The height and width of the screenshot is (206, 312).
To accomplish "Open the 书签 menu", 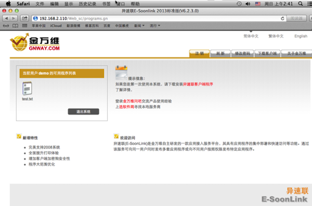I will [106, 4].
